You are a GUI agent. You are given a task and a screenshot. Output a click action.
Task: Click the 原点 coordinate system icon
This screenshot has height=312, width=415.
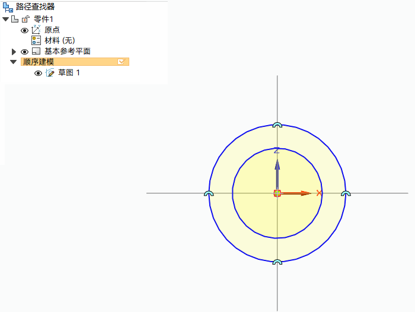36,30
